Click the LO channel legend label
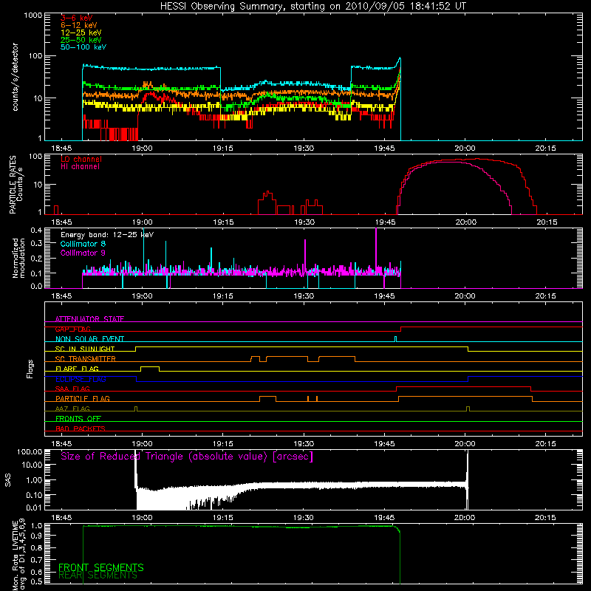 click(81, 159)
